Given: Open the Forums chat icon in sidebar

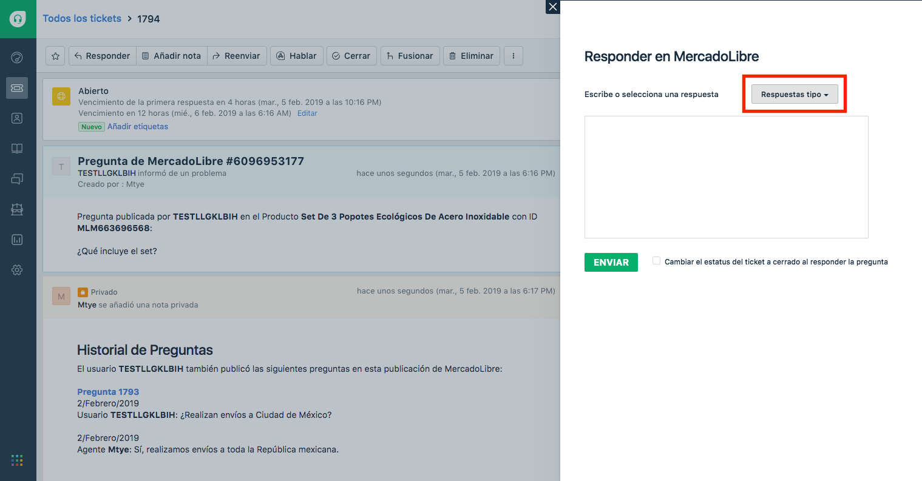Looking at the screenshot, I should [17, 179].
